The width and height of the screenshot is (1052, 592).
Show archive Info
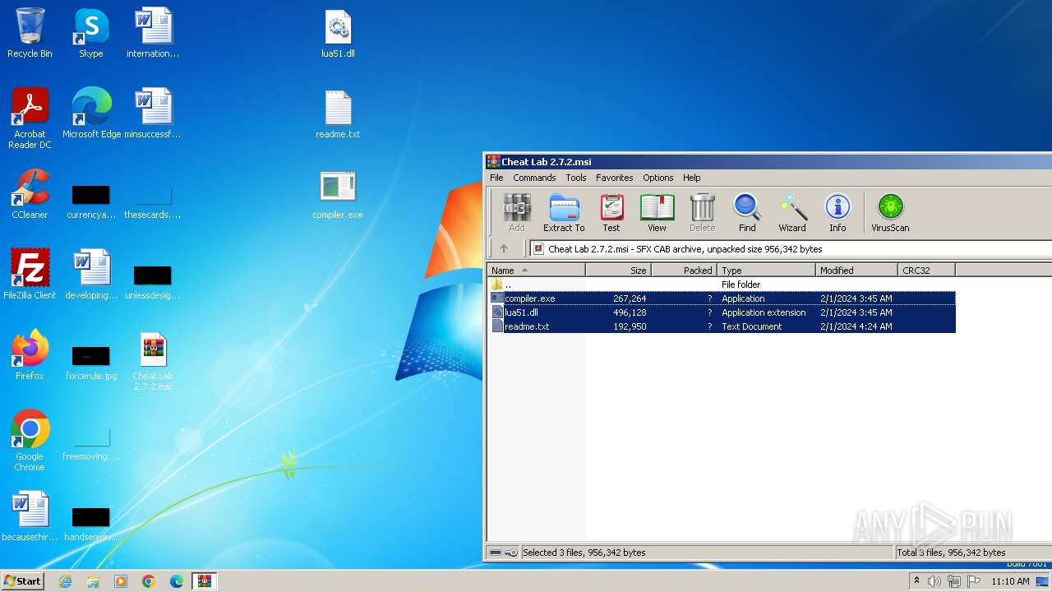coord(837,213)
